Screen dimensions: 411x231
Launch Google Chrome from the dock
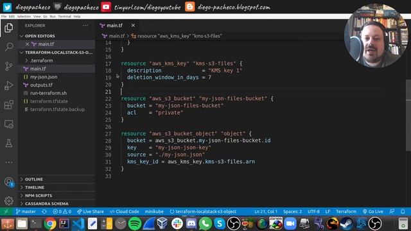[x=50, y=224]
